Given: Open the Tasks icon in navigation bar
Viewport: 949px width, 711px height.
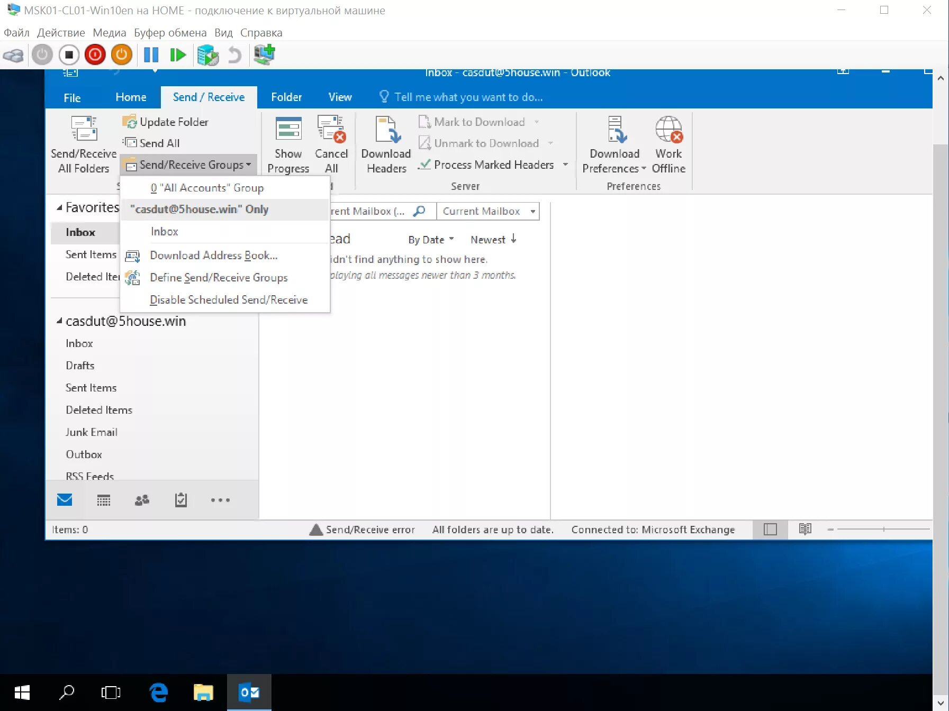Looking at the screenshot, I should [180, 500].
